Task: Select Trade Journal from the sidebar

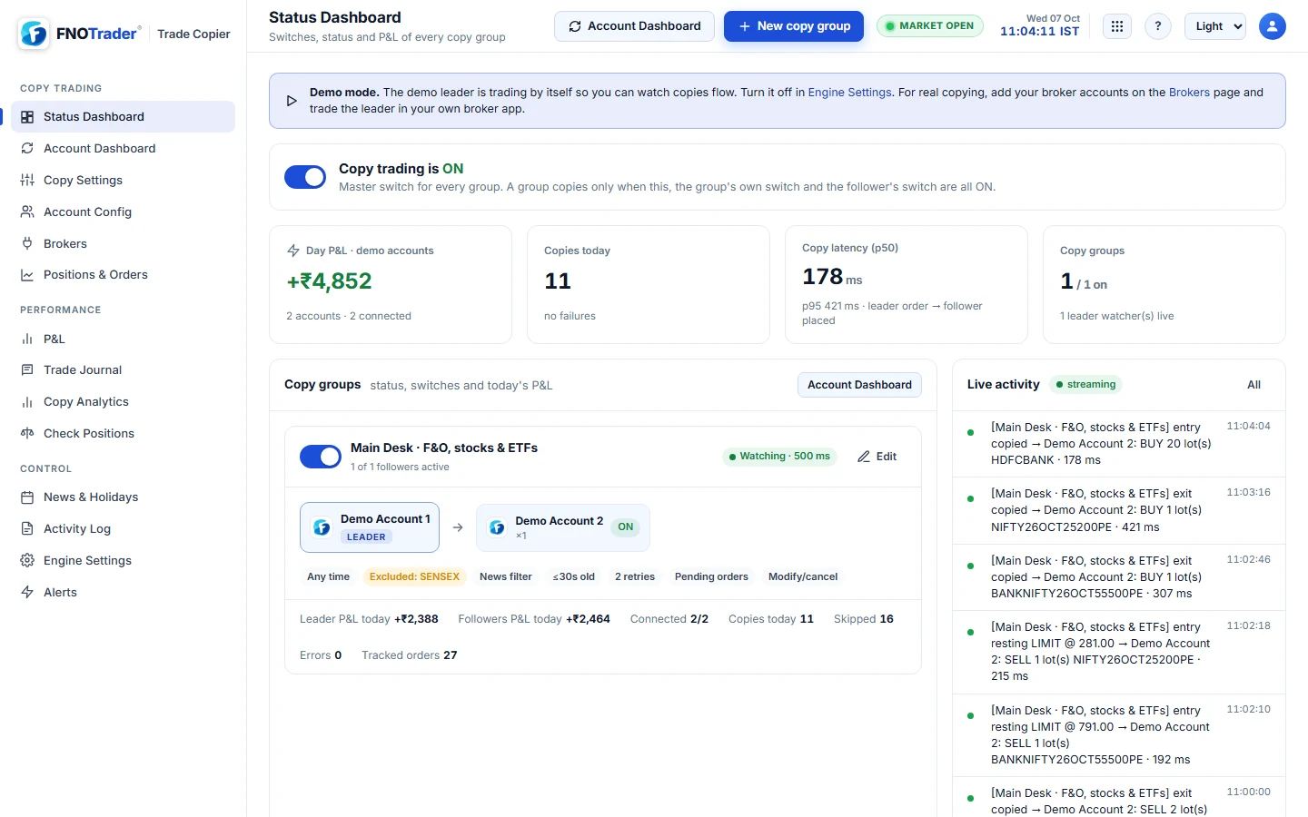Action: pyautogui.click(x=124, y=370)
